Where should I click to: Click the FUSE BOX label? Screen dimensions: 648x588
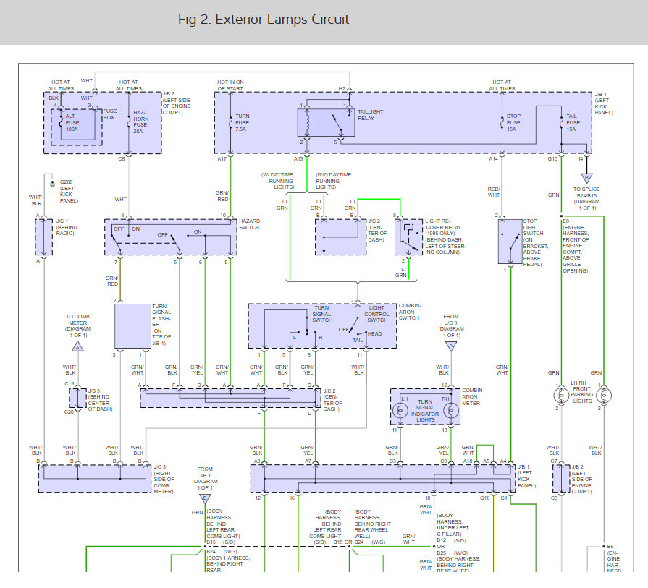point(110,114)
